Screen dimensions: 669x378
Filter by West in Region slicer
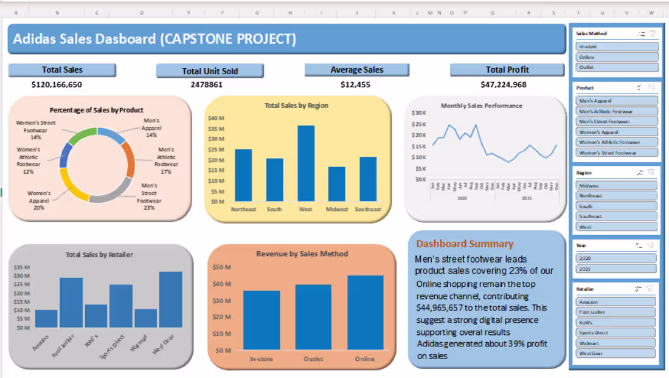click(x=616, y=227)
